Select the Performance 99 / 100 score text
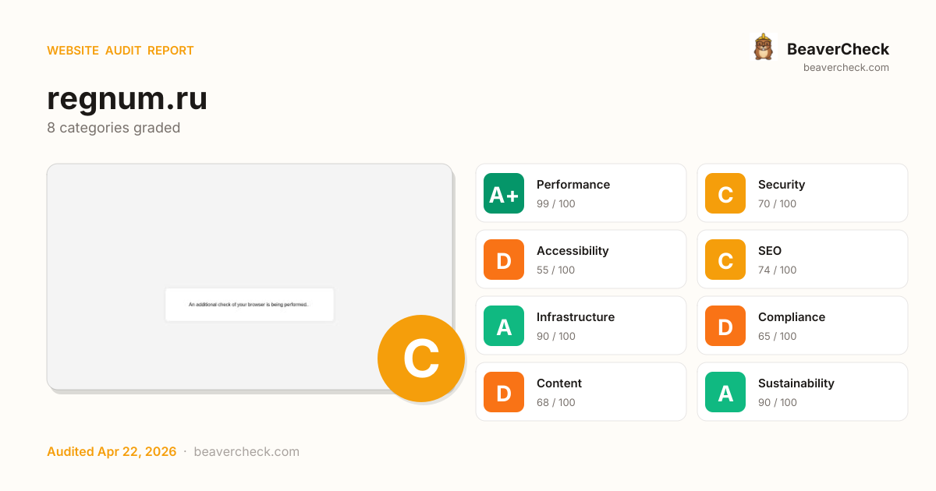This screenshot has width=936, height=491. [x=556, y=204]
